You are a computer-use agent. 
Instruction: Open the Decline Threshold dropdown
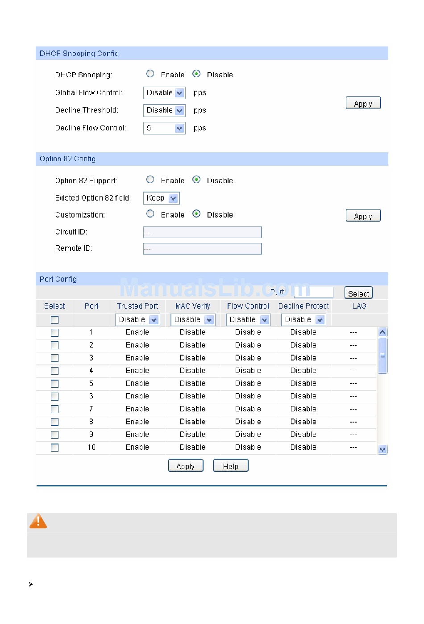(164, 110)
